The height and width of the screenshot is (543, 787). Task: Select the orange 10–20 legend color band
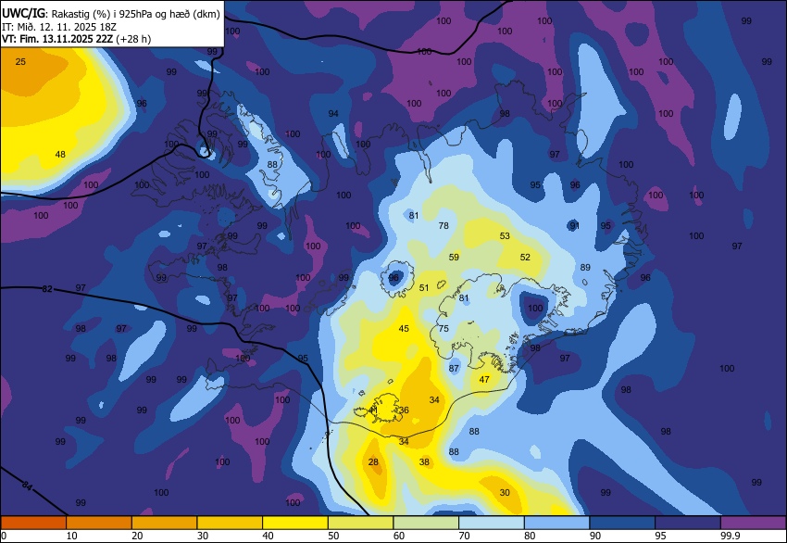[x=99, y=523]
